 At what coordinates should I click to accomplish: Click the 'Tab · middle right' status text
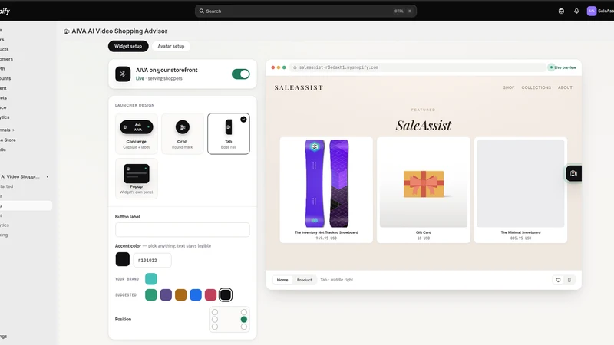pyautogui.click(x=336, y=280)
